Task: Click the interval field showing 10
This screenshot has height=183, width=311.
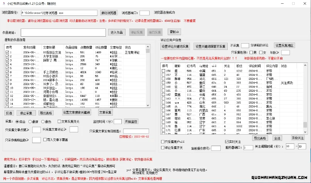Action: click(290, 146)
